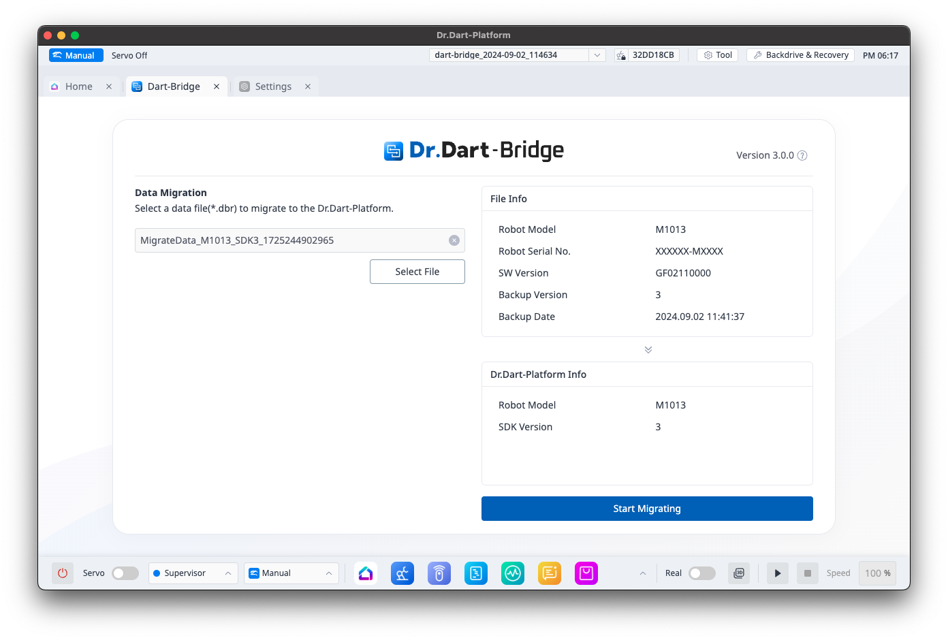The image size is (948, 640).
Task: Open the teal status monitor icon
Action: pos(513,573)
